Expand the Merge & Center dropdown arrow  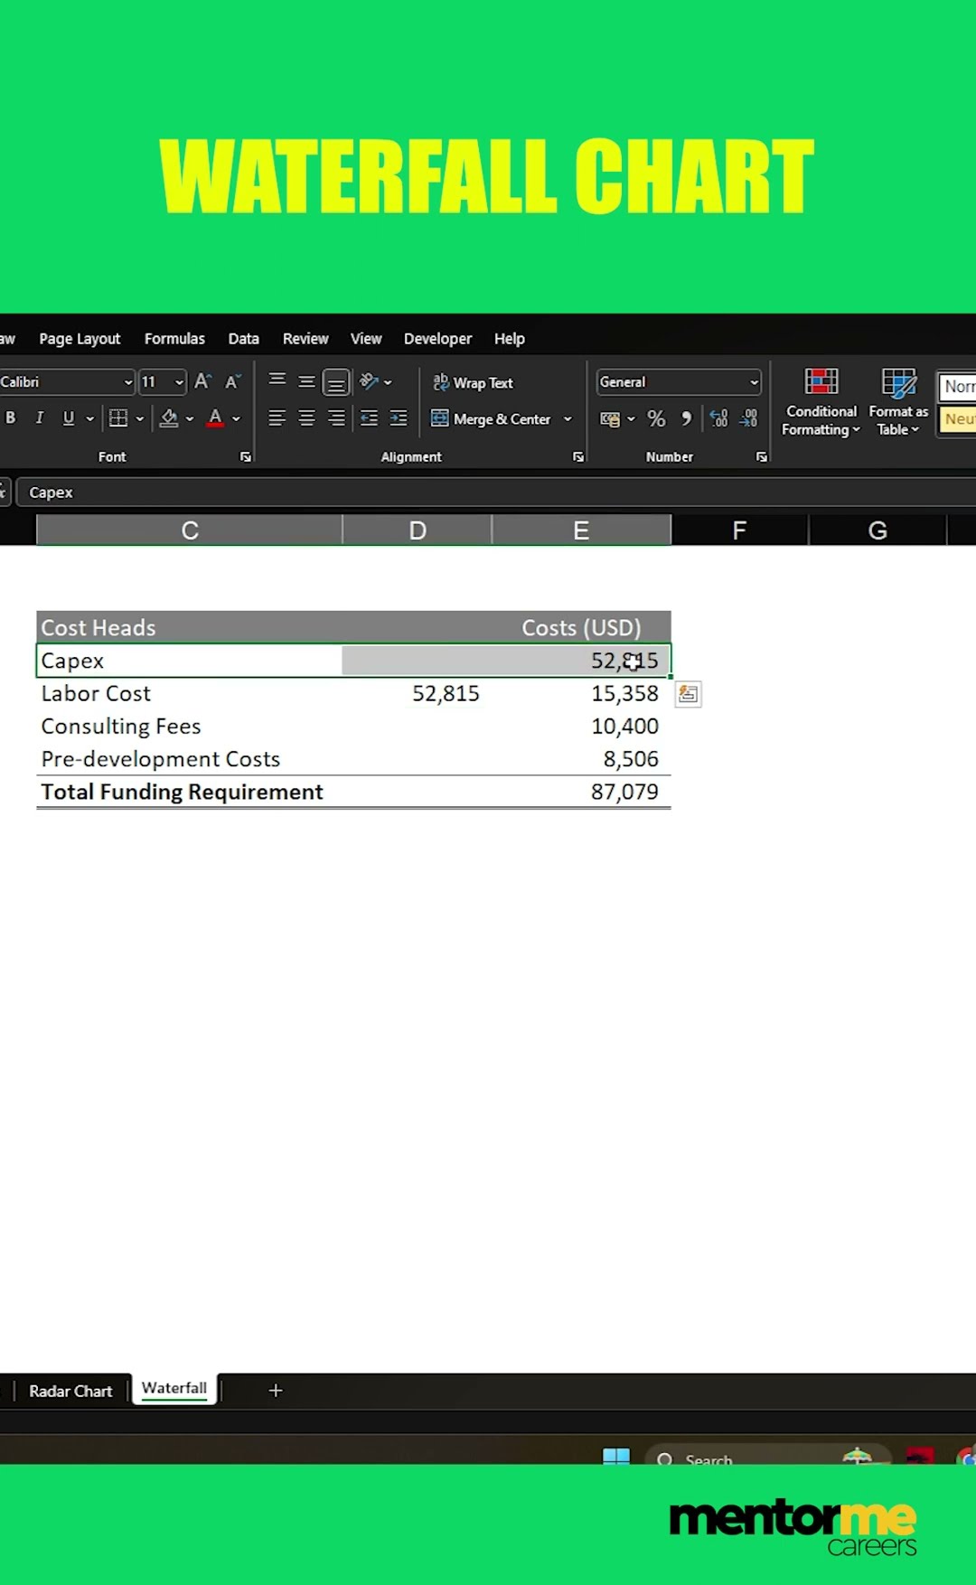point(568,419)
